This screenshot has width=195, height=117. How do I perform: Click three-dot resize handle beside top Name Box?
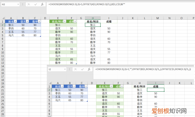[x=23, y=4]
